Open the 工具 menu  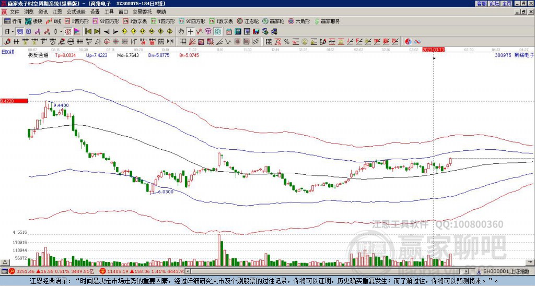click(x=109, y=12)
